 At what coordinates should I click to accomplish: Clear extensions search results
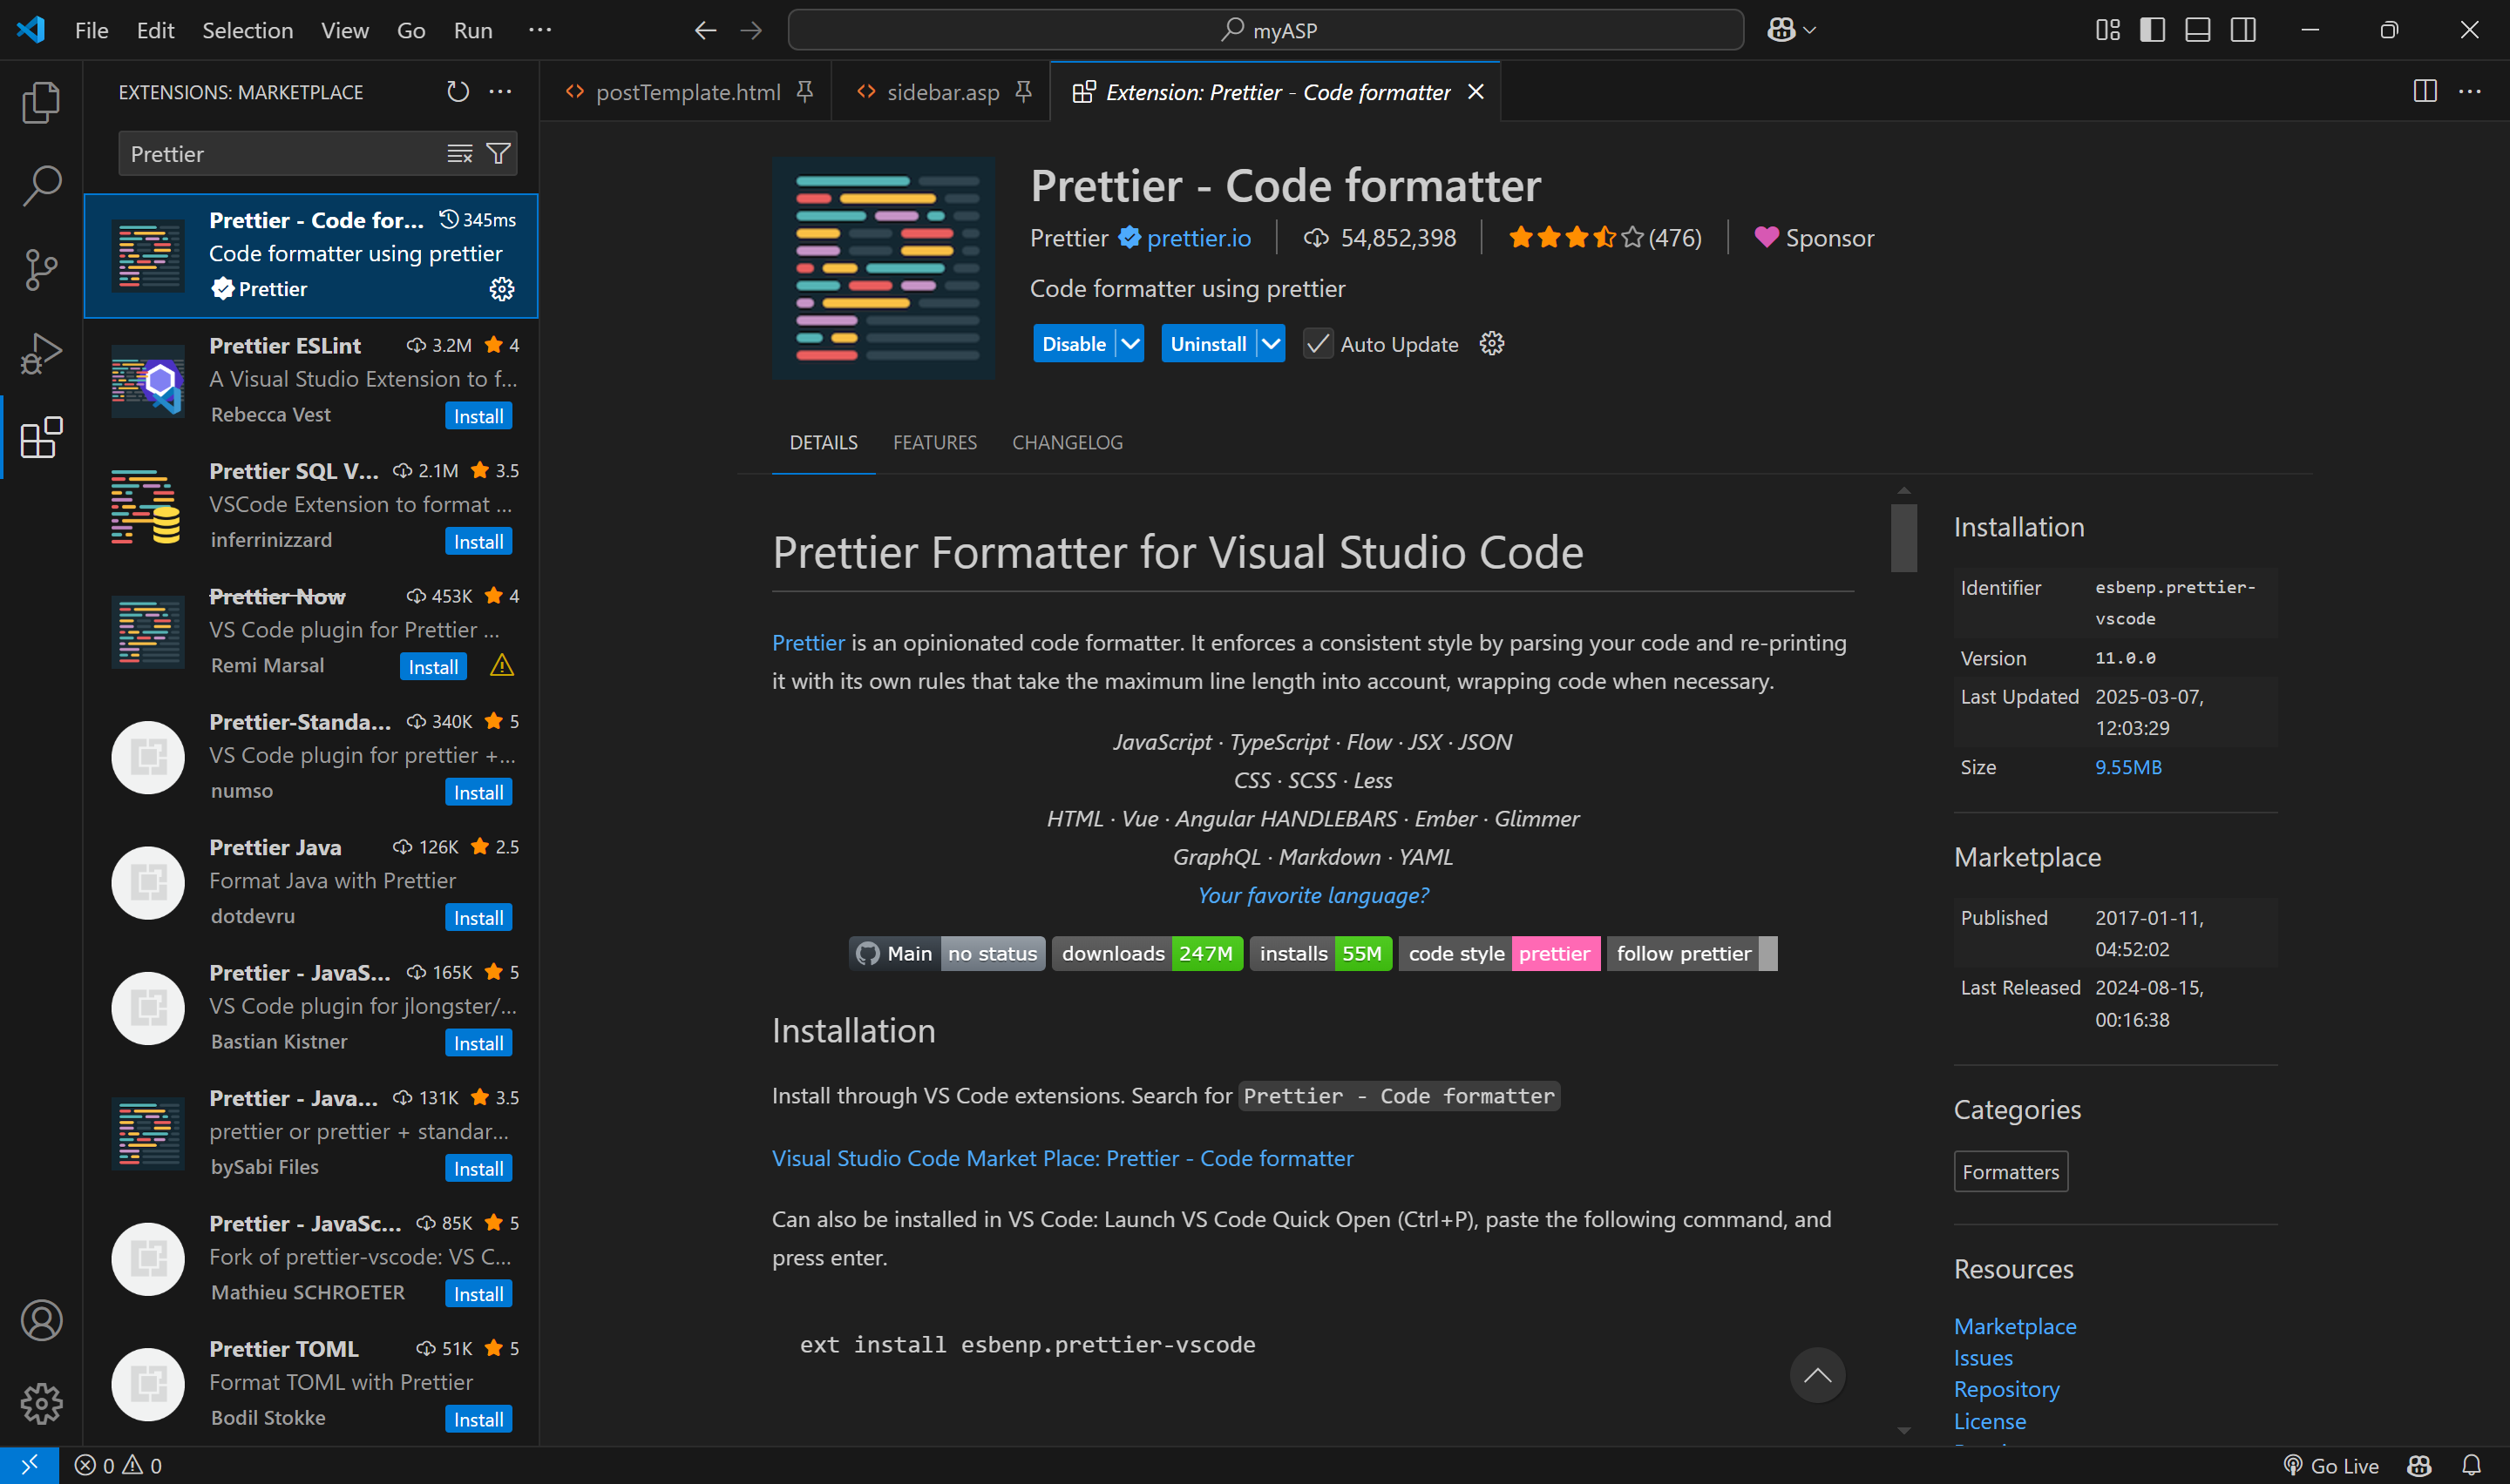(x=459, y=153)
